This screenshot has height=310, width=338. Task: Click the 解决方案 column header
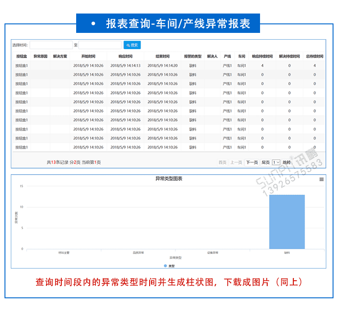tap(60, 56)
